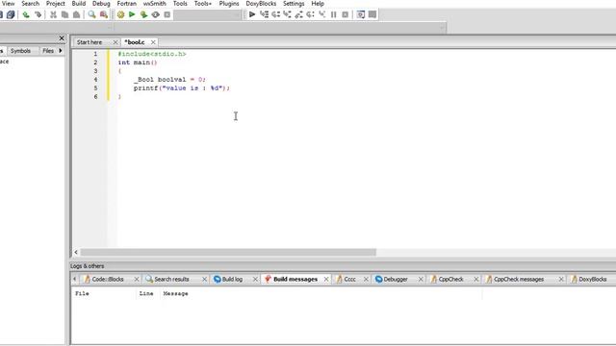The height and width of the screenshot is (346, 616).
Task: Open the DoxyBlocks log tab
Action: coord(593,279)
